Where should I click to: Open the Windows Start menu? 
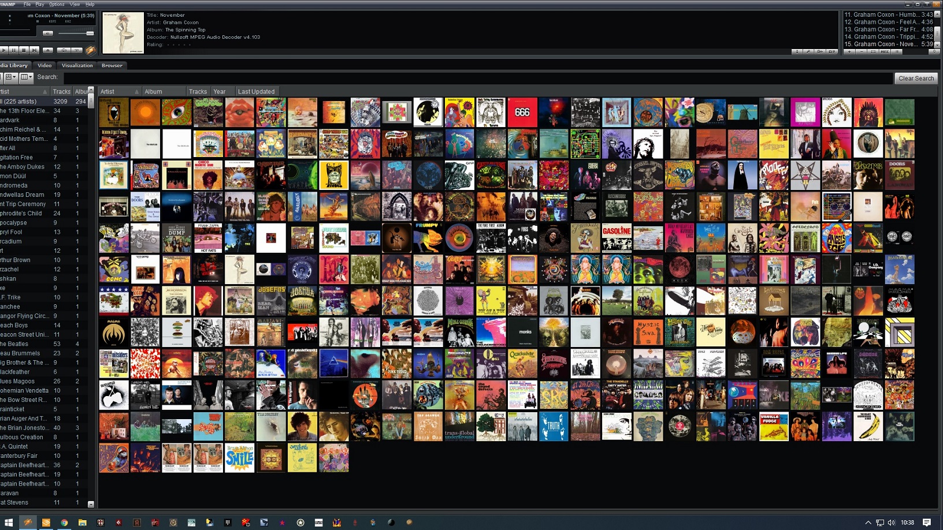click(x=8, y=522)
